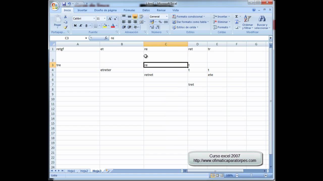This screenshot has width=323, height=181.
Task: Apply thousands separator 000 style
Action: tap(166, 22)
